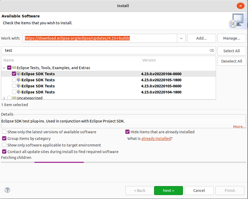Select version 4.23.0.v20220106-0000 text
The image size is (248, 199).
click(161, 74)
